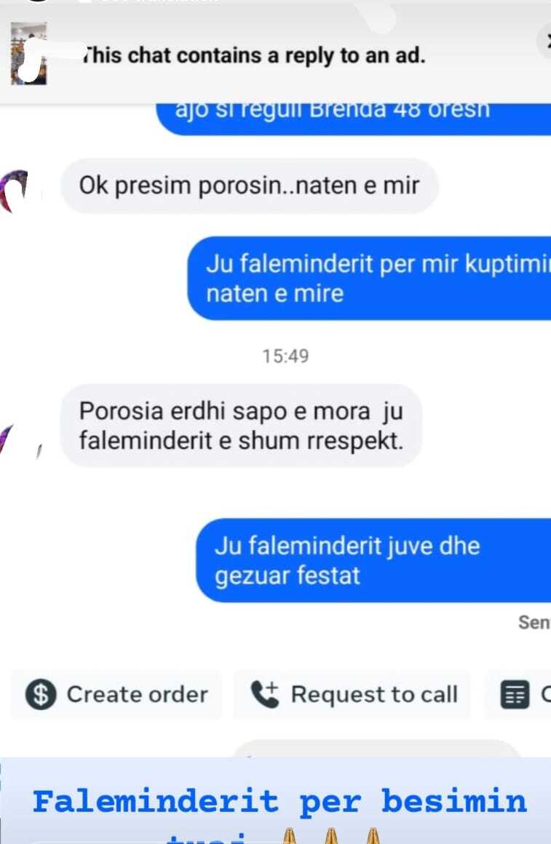This screenshot has height=844, width=551.
Task: Tap the 15:49 timestamp
Action: 285,356
